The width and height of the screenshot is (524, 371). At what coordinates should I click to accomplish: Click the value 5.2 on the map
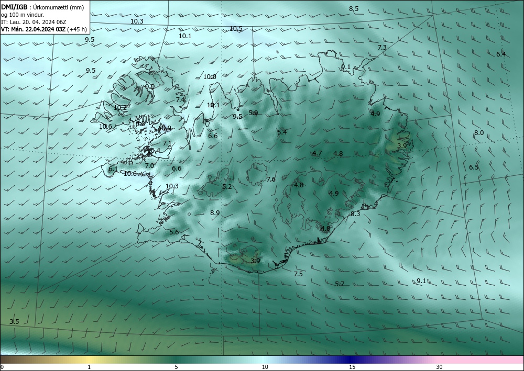pyautogui.click(x=227, y=187)
